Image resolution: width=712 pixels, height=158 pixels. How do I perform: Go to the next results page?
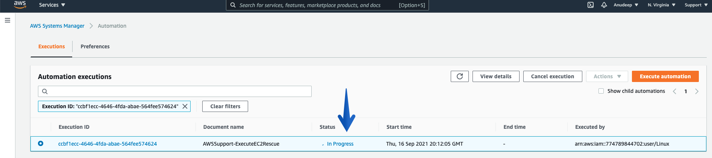pyautogui.click(x=697, y=91)
